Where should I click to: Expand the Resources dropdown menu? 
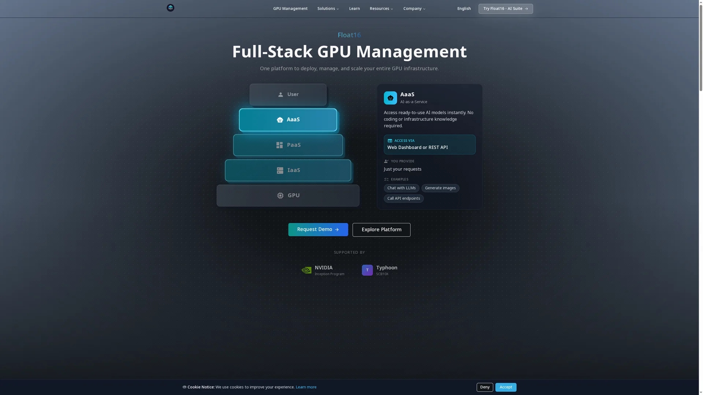[381, 9]
